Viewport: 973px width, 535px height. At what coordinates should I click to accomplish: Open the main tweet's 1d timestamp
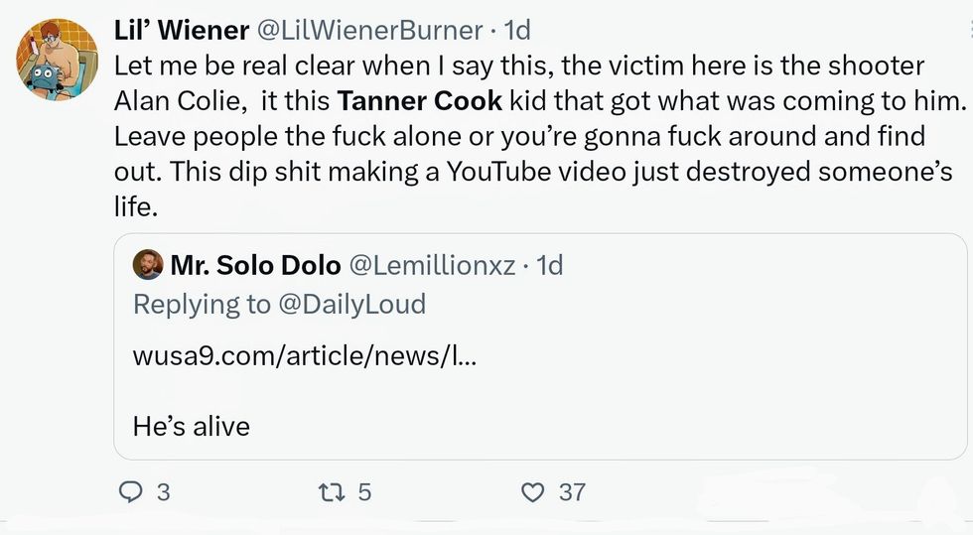(517, 31)
